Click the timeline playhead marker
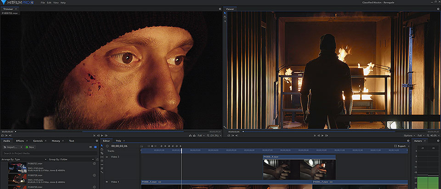 181,151
